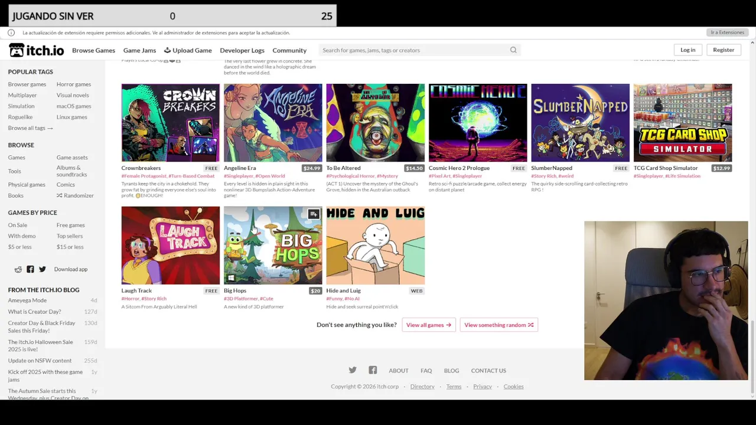Open the Laugh Track cover image

171,246
